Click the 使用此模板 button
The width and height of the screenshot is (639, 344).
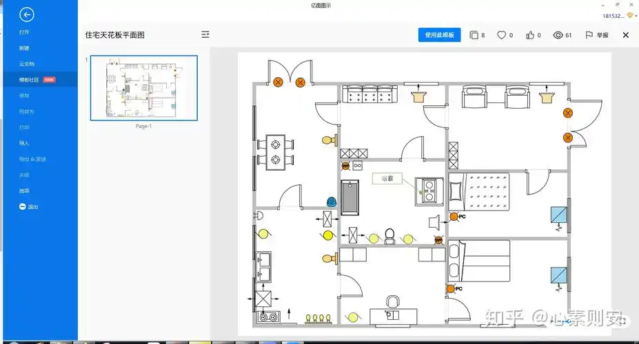[439, 35]
